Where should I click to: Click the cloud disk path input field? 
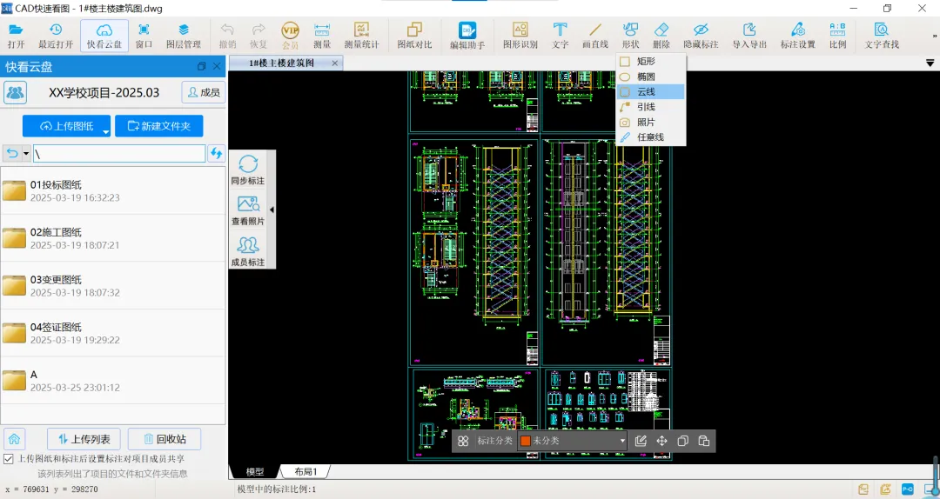point(119,153)
